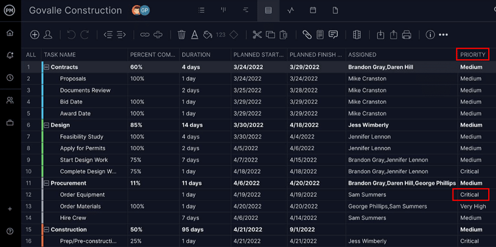Image resolution: width=496 pixels, height=247 pixels.
Task: Click the milestone diamond icon
Action: click(x=234, y=35)
